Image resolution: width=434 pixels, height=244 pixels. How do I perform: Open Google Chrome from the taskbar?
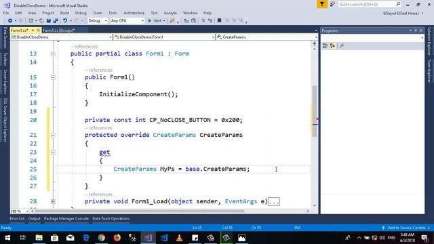(101, 238)
